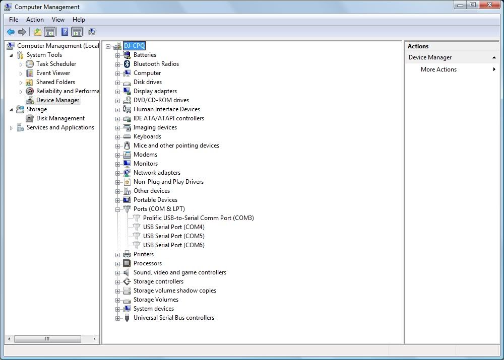This screenshot has width=504, height=360.
Task: Collapse the System Tools tree node
Action: [11, 55]
